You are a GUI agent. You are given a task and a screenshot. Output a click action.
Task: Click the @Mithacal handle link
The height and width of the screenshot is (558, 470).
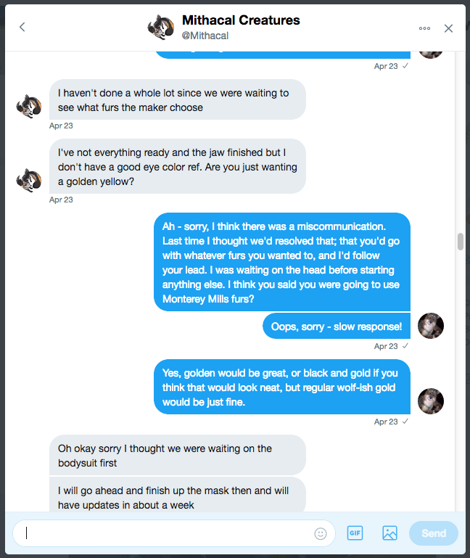click(x=205, y=36)
